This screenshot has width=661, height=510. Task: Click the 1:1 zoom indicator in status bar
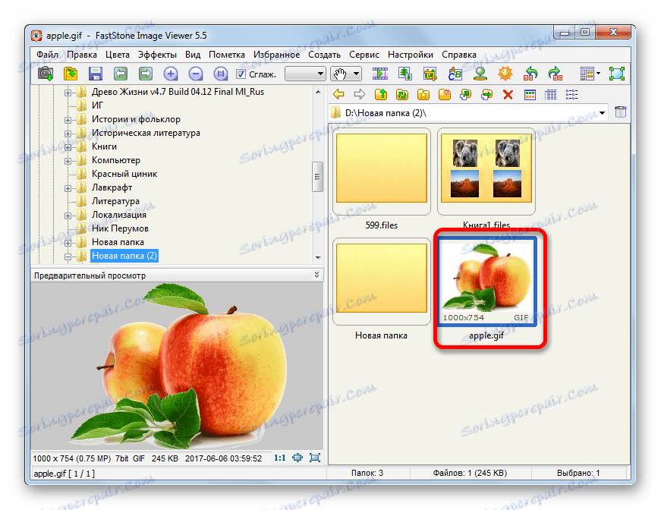click(x=280, y=458)
